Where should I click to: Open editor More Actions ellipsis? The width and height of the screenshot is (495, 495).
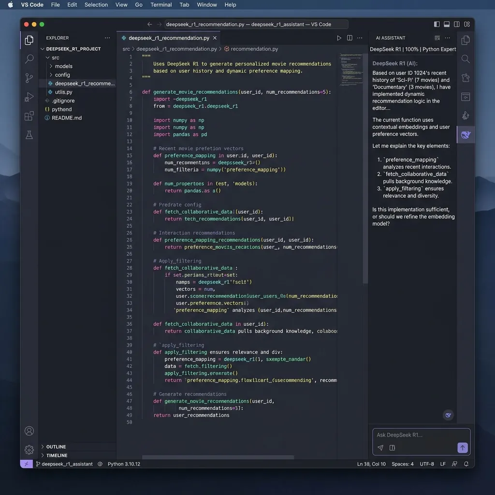(x=360, y=38)
